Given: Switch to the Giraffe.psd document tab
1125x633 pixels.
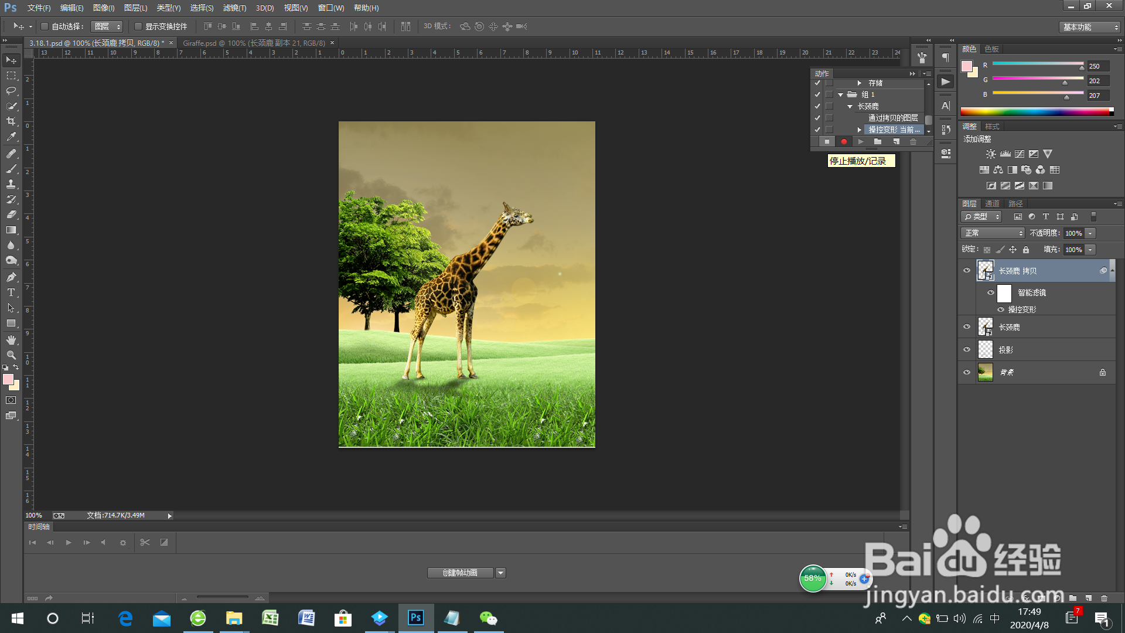Looking at the screenshot, I should 254,43.
